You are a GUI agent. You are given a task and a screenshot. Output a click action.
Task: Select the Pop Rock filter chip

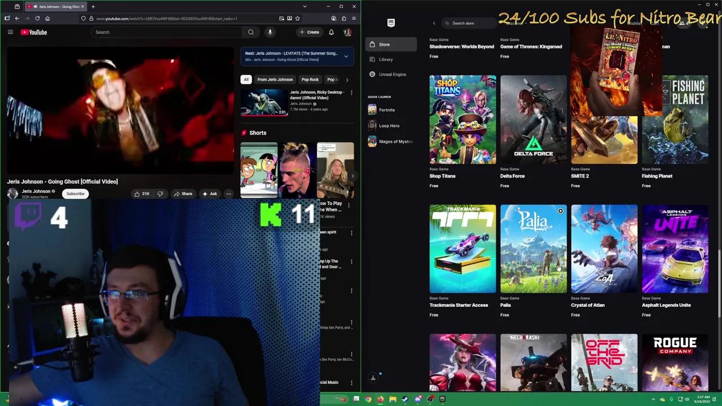[310, 80]
